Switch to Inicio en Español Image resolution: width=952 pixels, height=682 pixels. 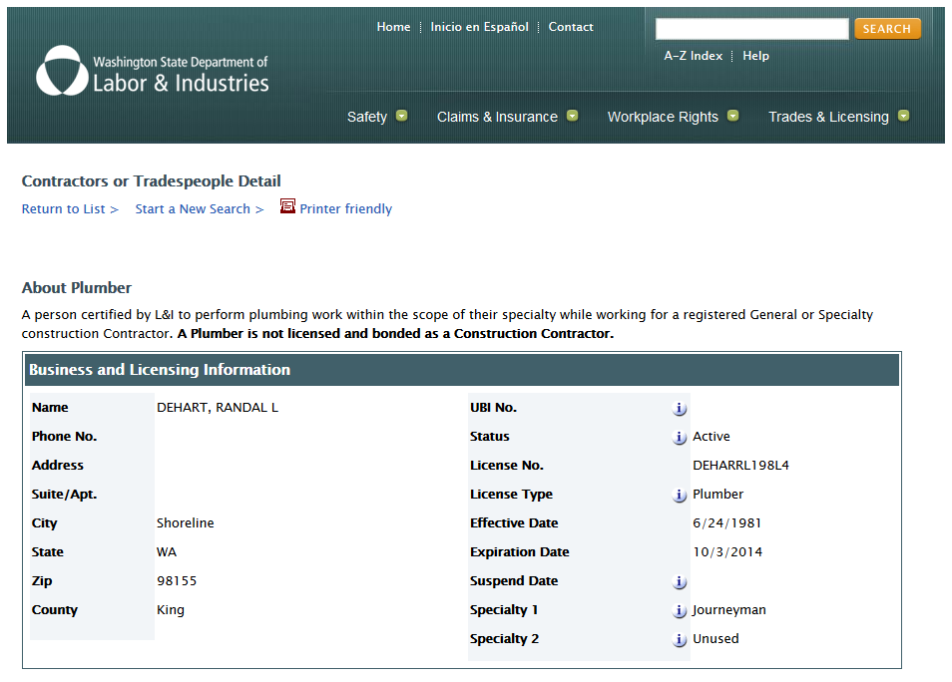point(479,27)
